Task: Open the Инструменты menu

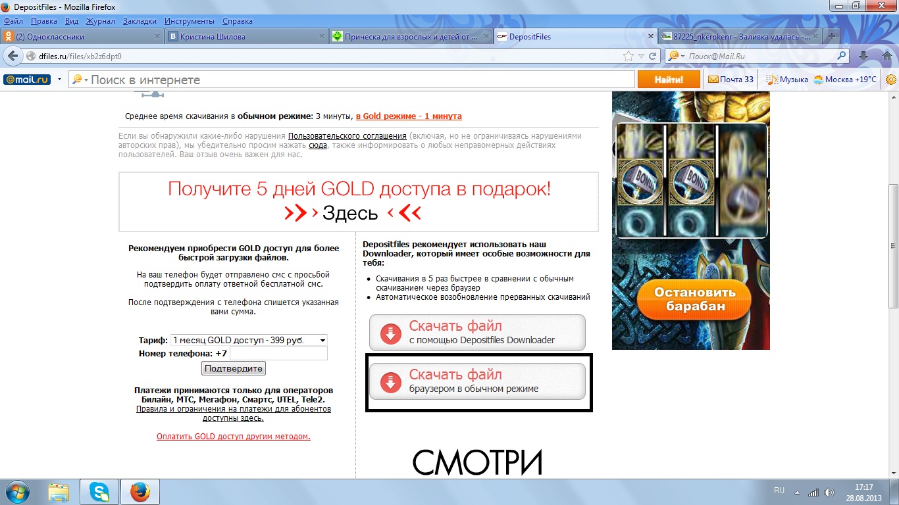Action: pos(190,21)
